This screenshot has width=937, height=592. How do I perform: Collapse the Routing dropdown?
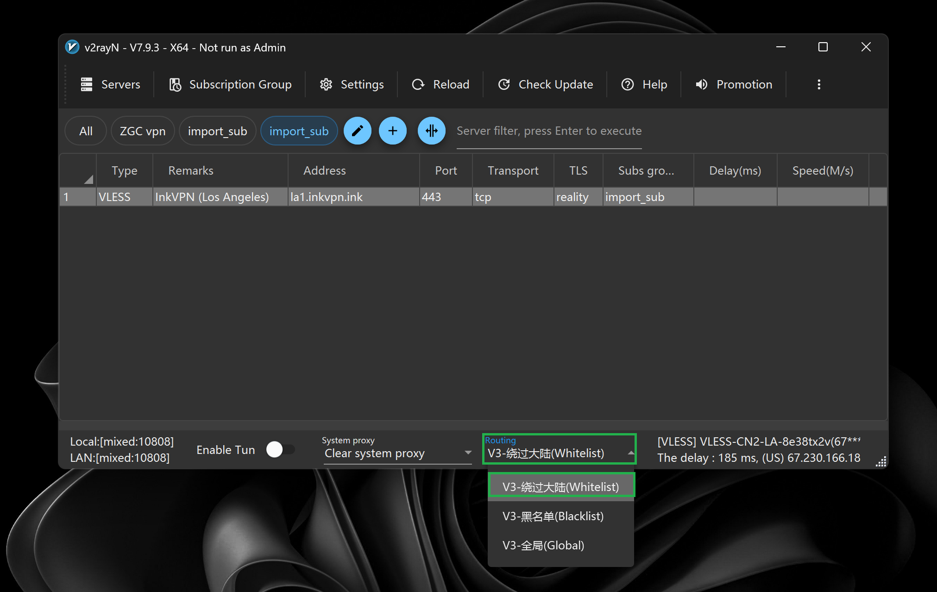560,449
